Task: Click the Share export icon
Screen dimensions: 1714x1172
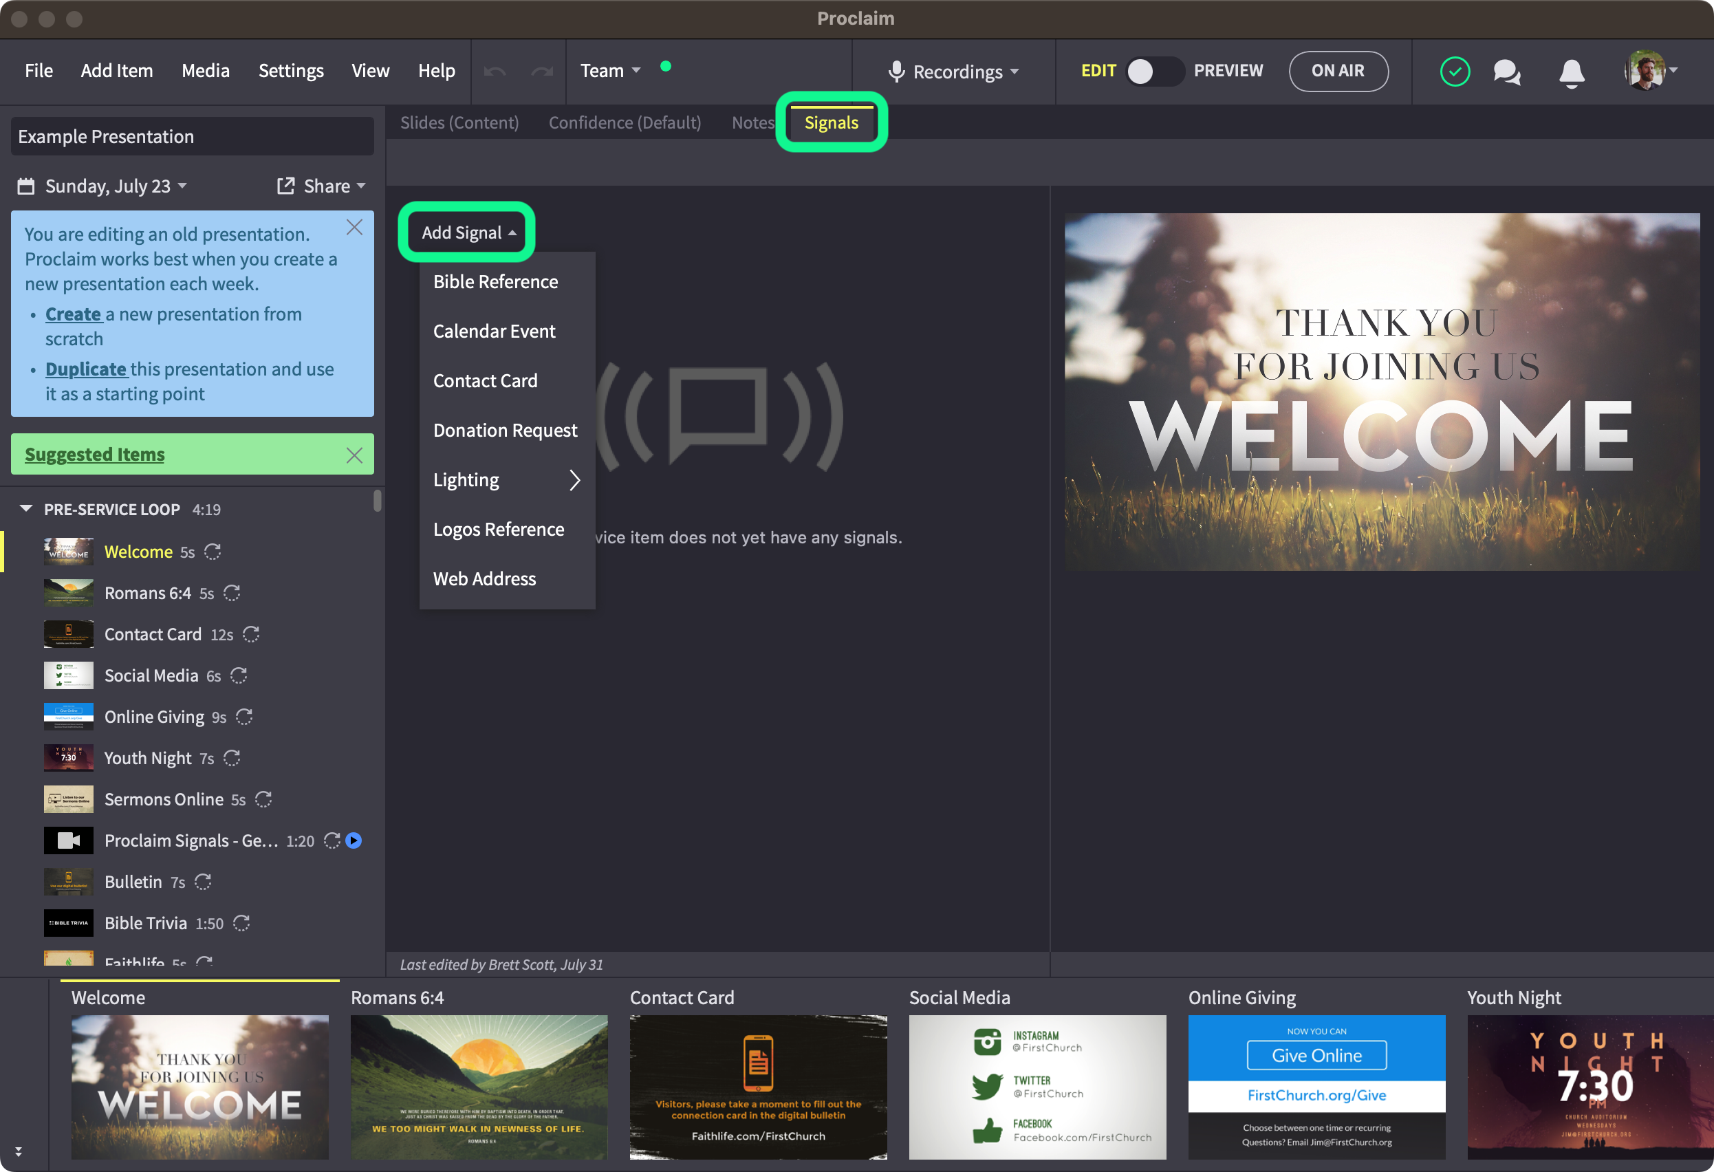Action: [x=285, y=186]
